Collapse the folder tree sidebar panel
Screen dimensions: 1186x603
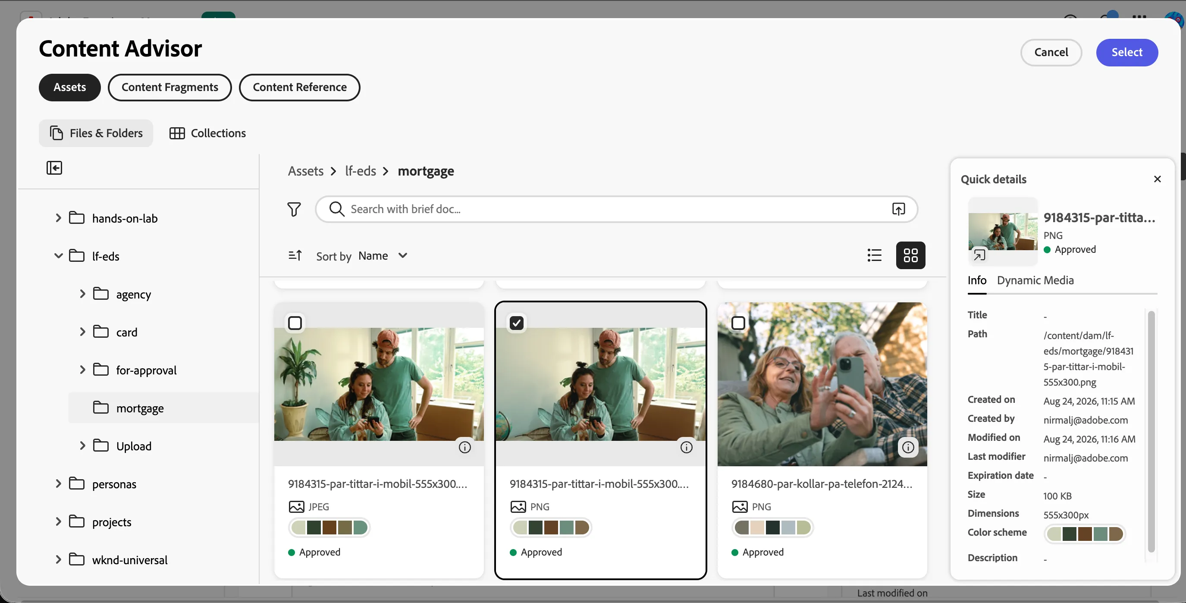point(54,167)
